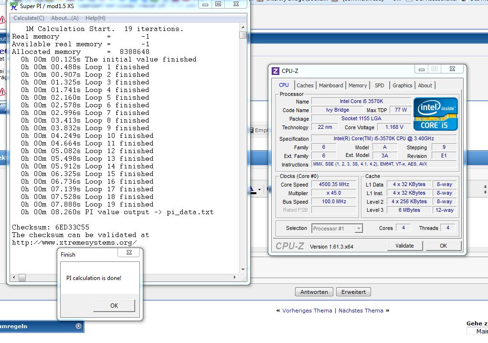488x343 pixels.
Task: Click the horizontal scrollbar thumb in Super PI
Action: (x=22, y=277)
